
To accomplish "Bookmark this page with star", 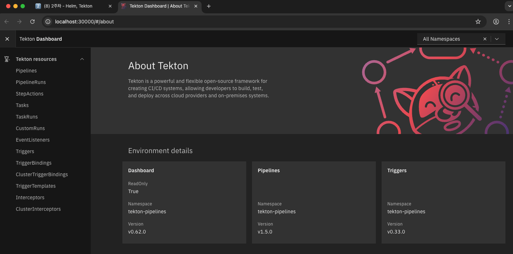I will 478,22.
